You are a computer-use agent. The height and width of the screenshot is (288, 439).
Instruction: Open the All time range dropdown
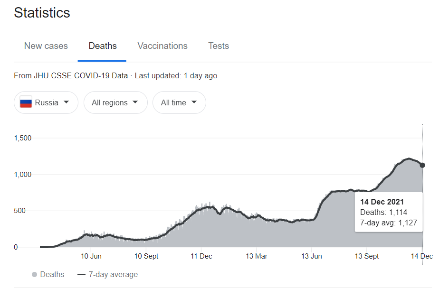tap(179, 102)
